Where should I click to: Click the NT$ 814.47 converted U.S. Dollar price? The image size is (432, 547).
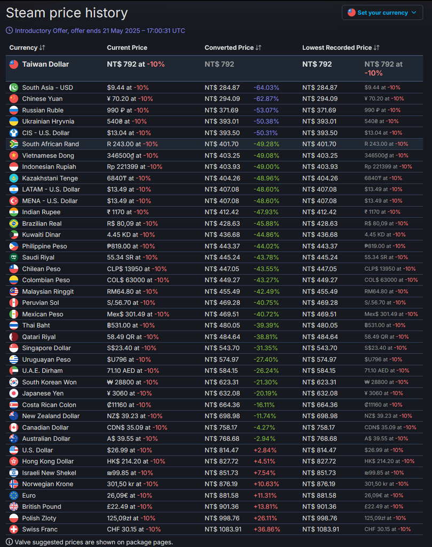pyautogui.click(x=222, y=450)
